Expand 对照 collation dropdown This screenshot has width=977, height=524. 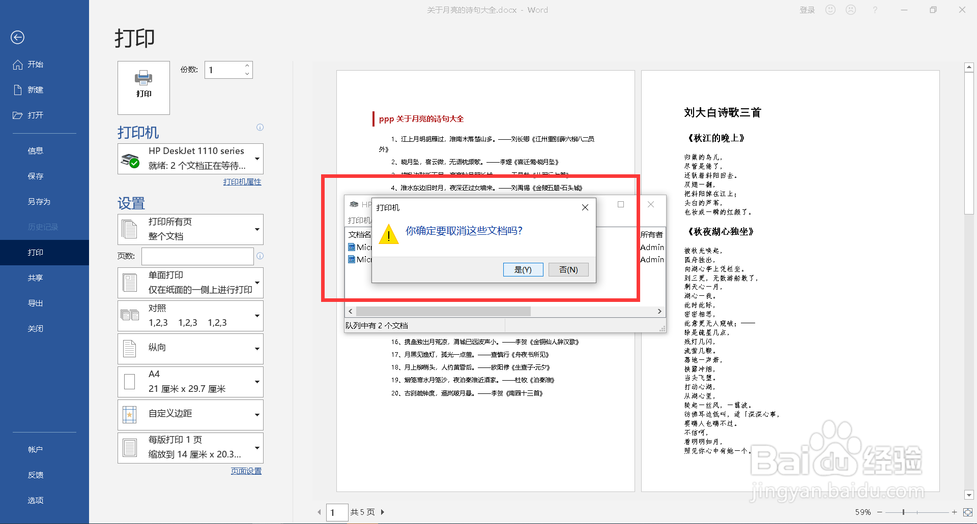point(190,316)
